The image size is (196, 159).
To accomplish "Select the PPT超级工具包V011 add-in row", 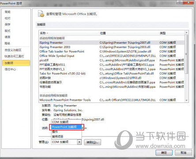I will pyautogui.click(x=112, y=64).
